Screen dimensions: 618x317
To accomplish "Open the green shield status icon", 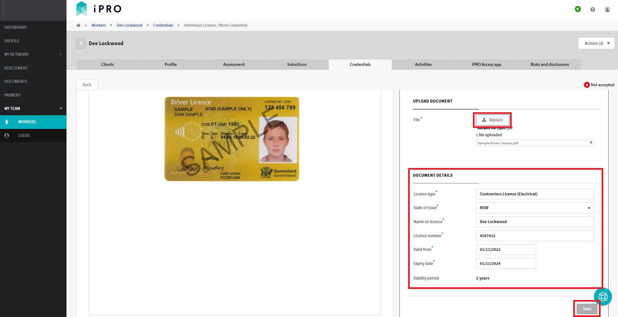I will 578,9.
